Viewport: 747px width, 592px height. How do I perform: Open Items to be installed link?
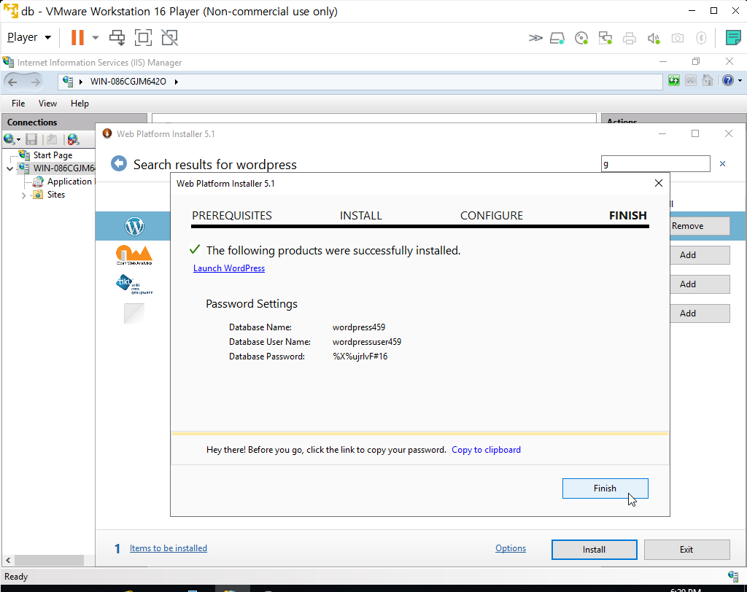[169, 548]
